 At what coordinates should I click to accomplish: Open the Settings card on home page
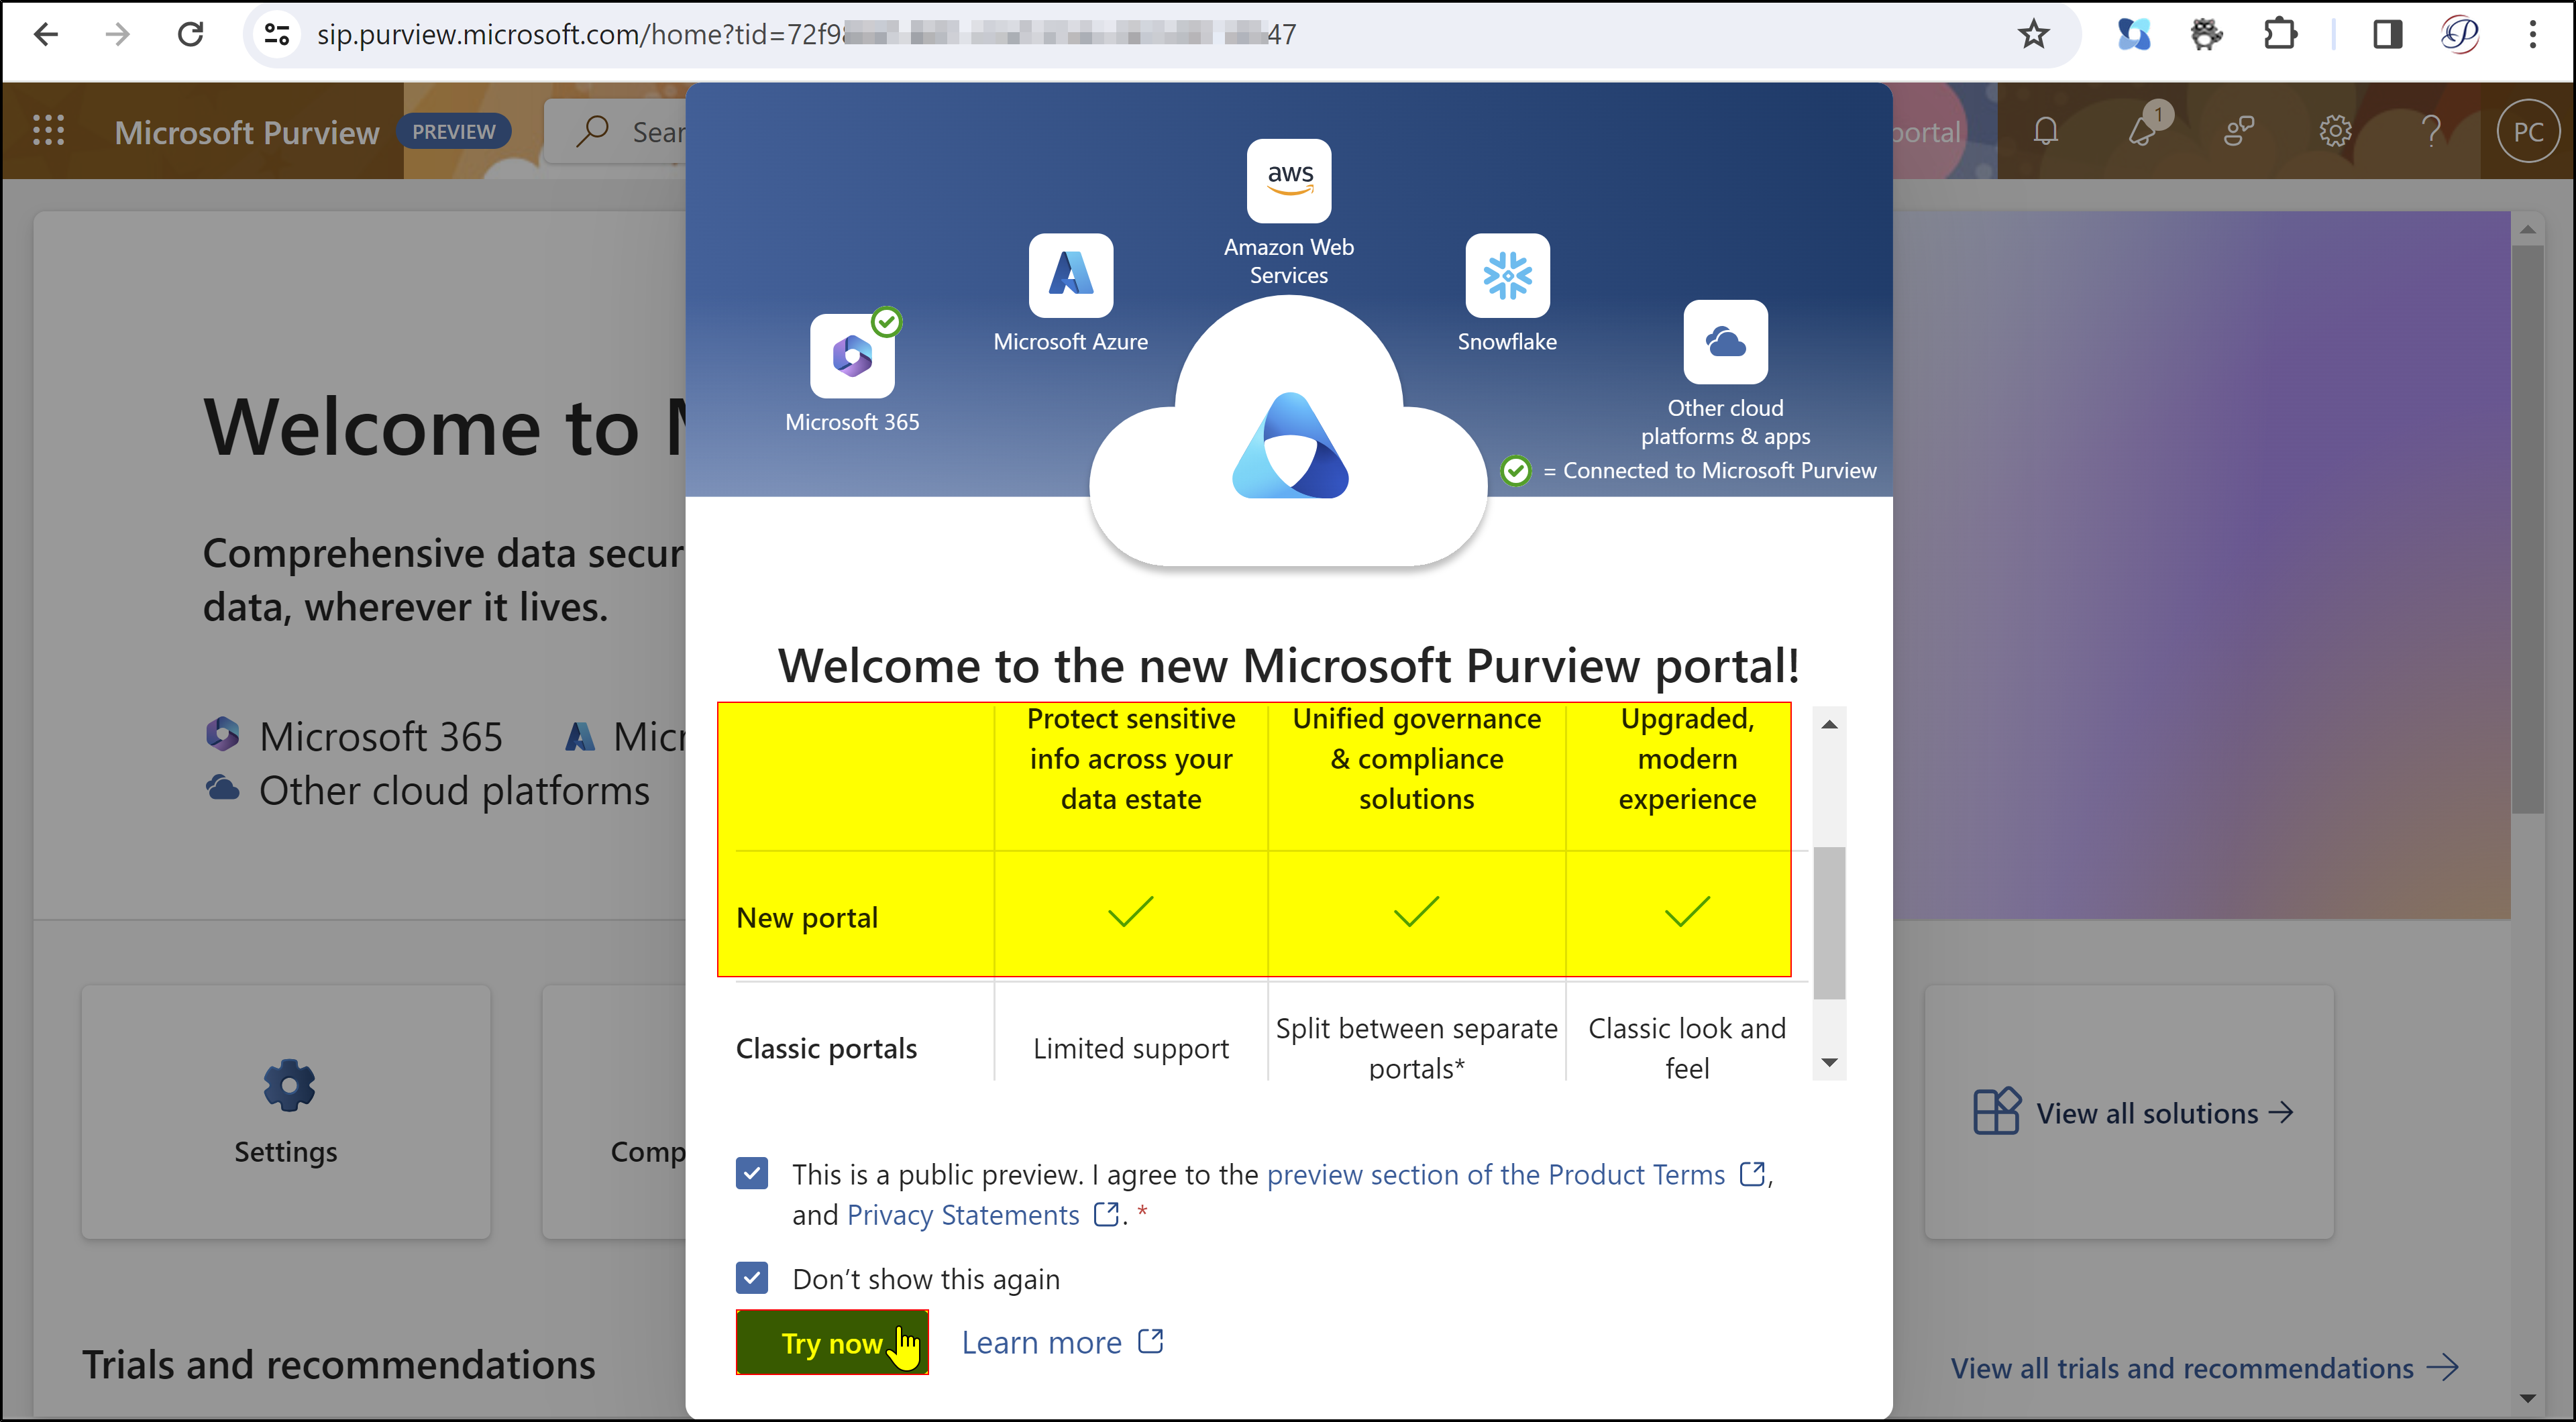tap(286, 1112)
